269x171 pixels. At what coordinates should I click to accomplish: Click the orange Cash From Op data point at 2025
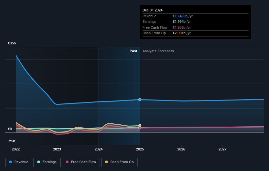(x=140, y=126)
